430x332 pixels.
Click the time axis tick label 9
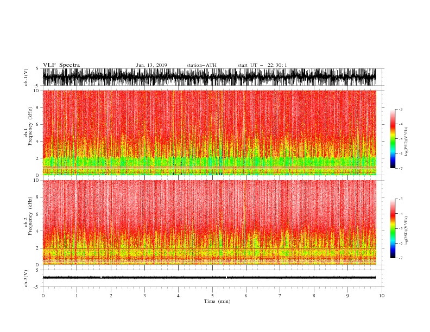pyautogui.click(x=347, y=296)
